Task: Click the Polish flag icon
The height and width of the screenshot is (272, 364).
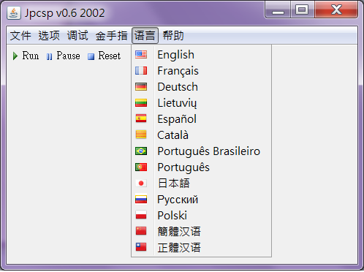Action: click(x=141, y=216)
